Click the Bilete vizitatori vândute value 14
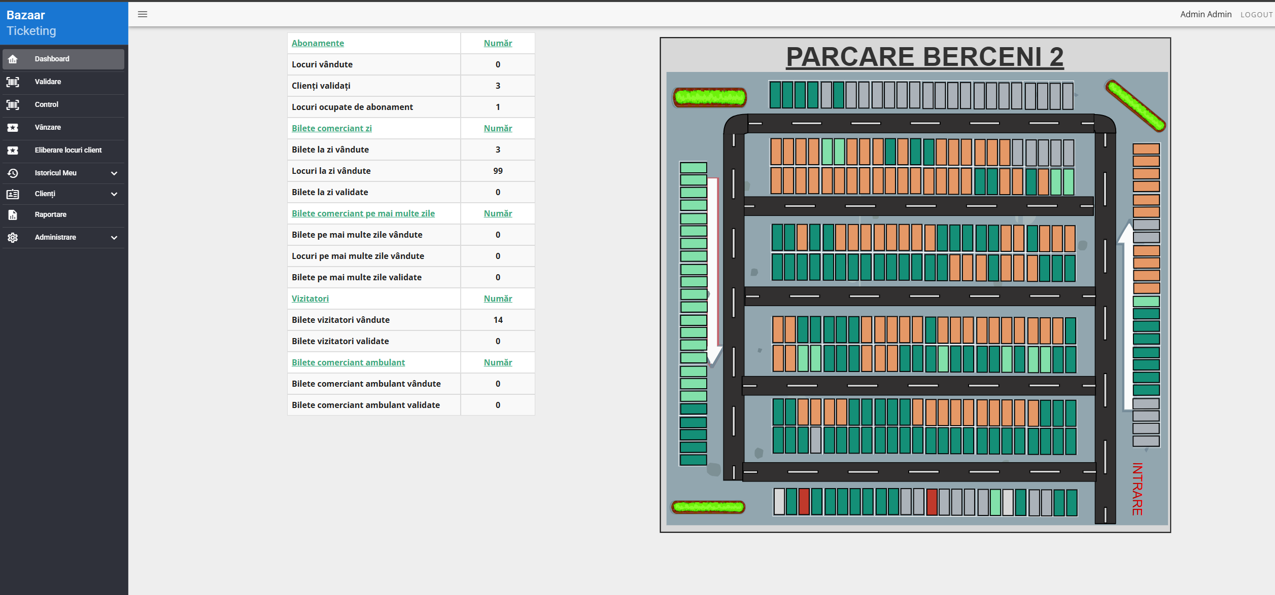Viewport: 1275px width, 595px height. [498, 320]
